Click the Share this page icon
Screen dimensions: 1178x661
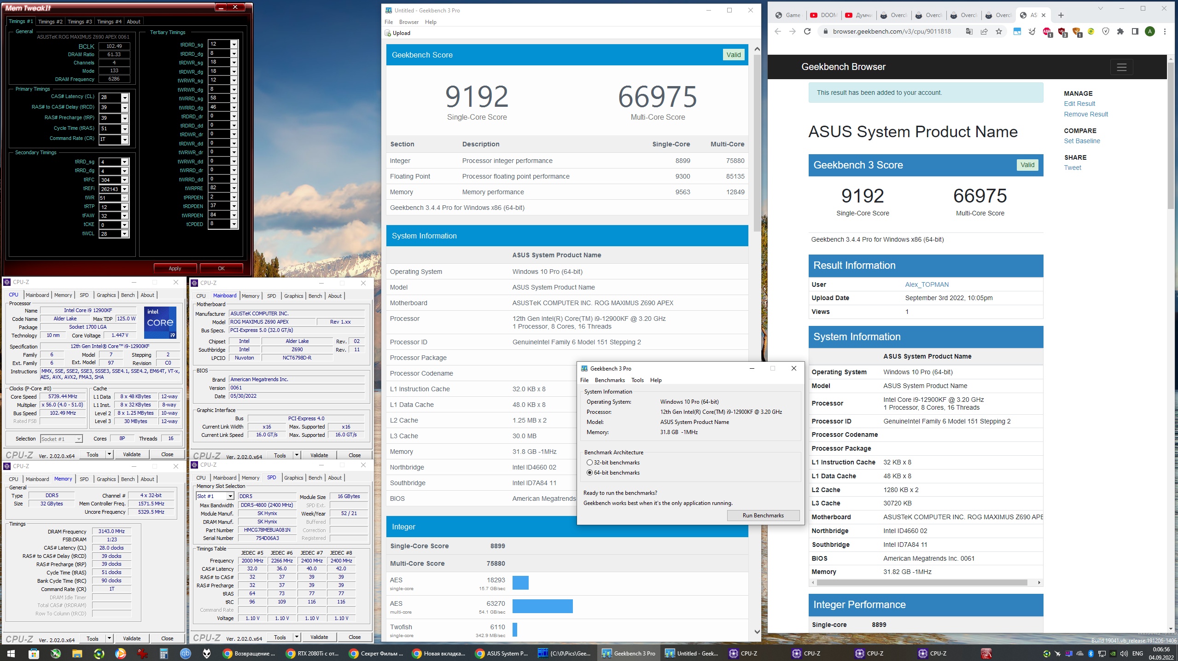point(984,31)
